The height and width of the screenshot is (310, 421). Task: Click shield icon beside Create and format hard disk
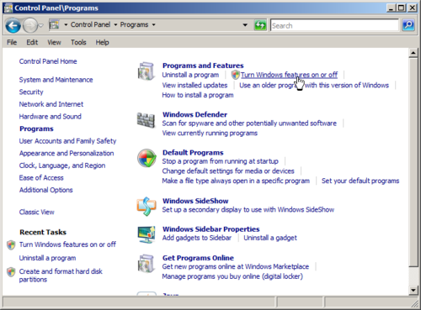pos(11,272)
